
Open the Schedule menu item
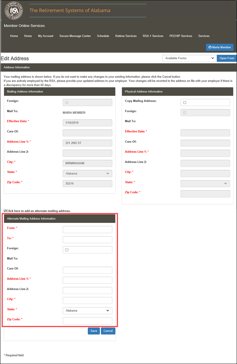(x=103, y=36)
